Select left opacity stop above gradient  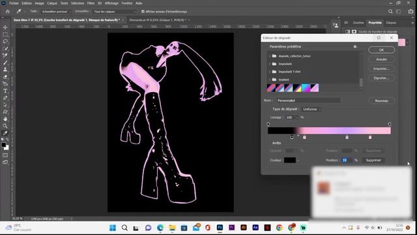(x=268, y=124)
